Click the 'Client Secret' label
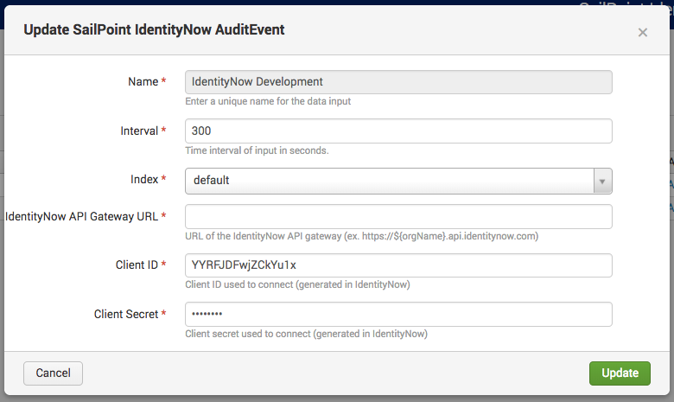The height and width of the screenshot is (402, 674). tap(126, 315)
